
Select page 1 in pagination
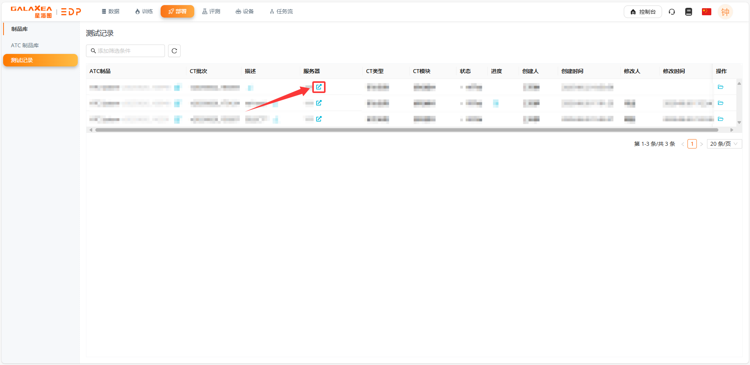692,144
